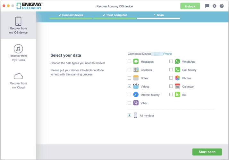
Task: Click the phone icon beside All my data
Action: click(135, 115)
